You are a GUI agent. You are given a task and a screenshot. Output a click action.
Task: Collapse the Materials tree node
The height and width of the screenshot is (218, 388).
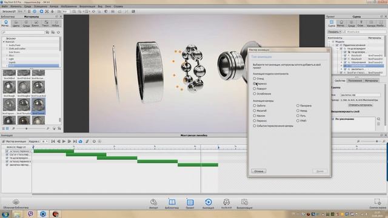[x=4, y=42]
